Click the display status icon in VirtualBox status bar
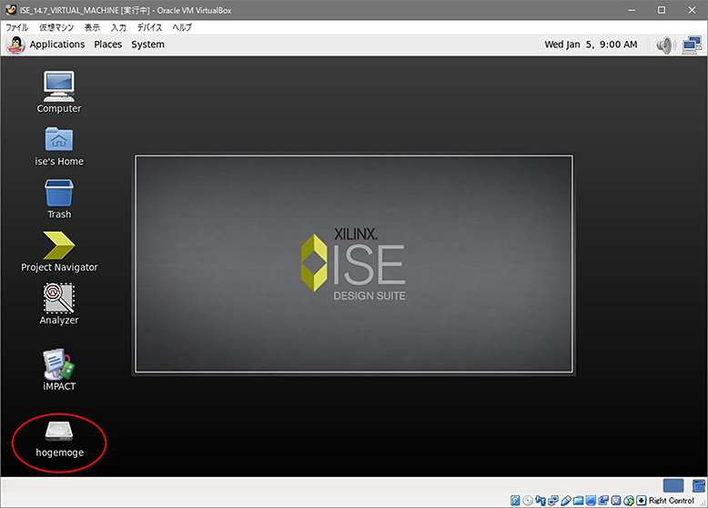708x508 pixels. (x=591, y=501)
